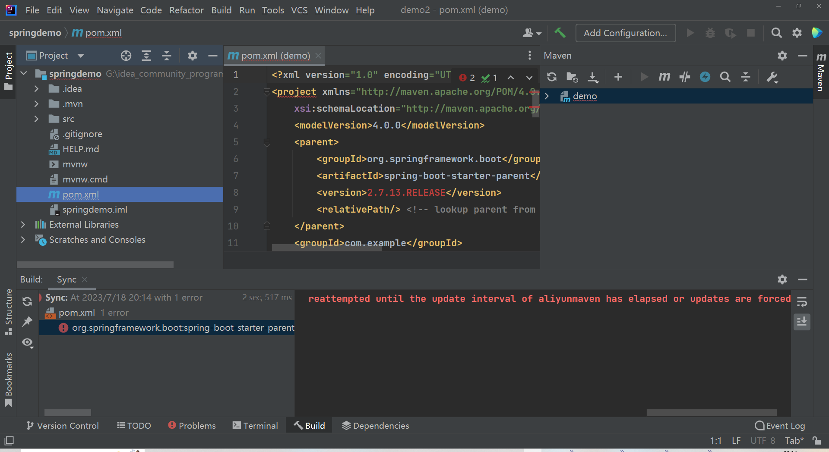Execute Maven Goal m icon

pyautogui.click(x=664, y=77)
